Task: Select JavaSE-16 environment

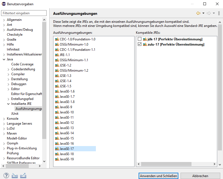Action: (x=67, y=144)
